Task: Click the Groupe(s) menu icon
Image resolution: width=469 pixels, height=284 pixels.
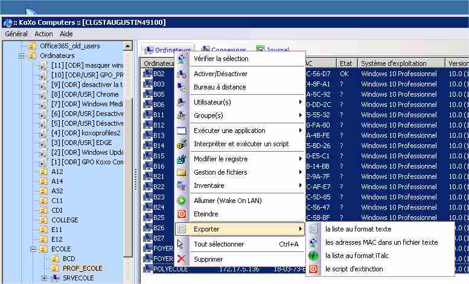Action: [x=182, y=115]
